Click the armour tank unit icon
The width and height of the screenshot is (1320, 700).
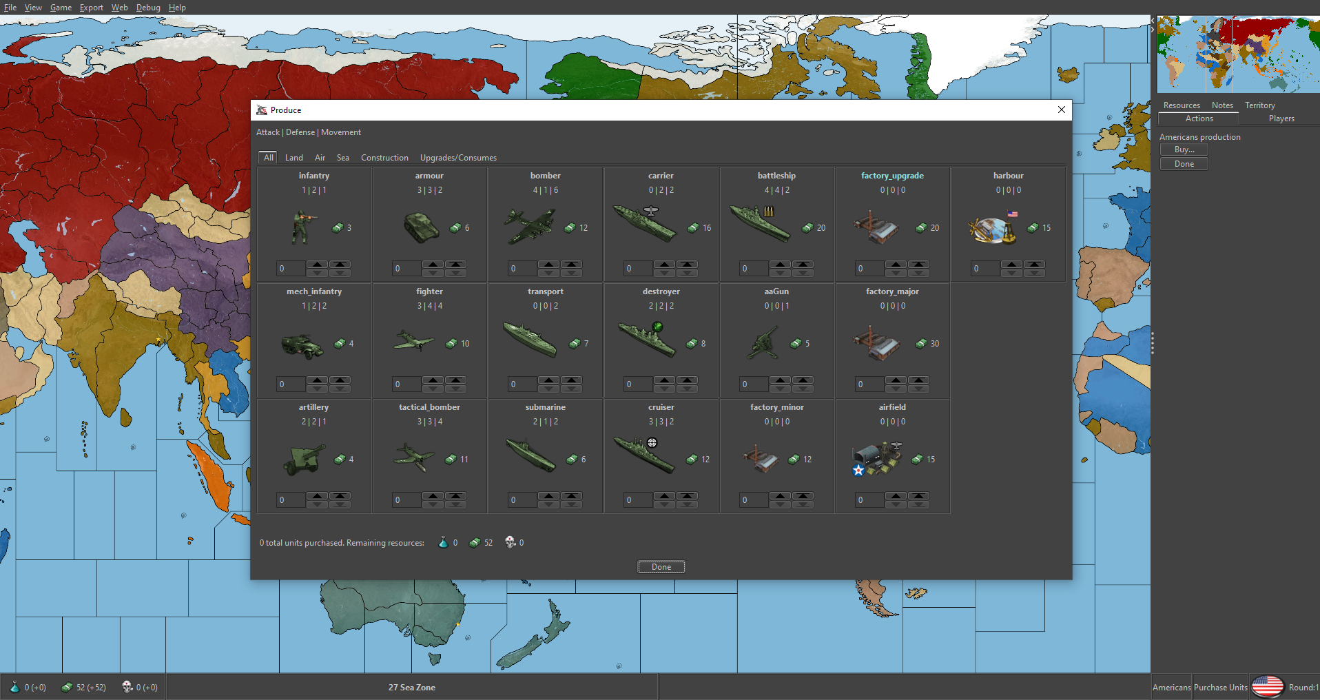(421, 227)
